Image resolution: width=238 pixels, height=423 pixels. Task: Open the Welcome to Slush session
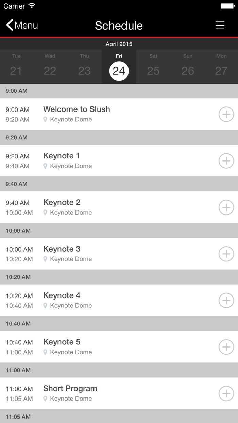point(76,109)
